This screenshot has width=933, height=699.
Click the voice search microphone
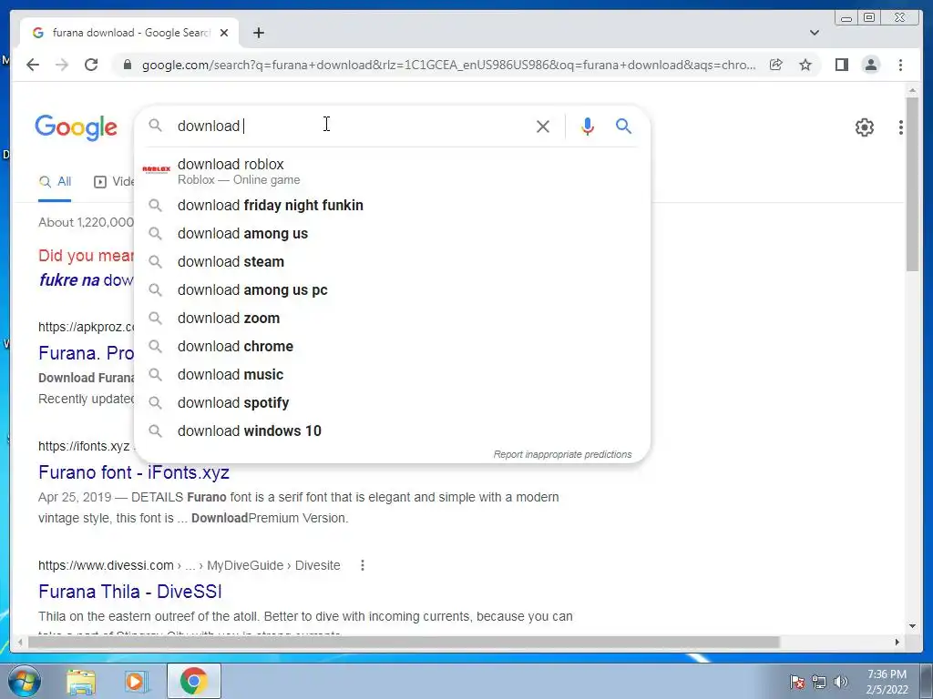coord(588,126)
